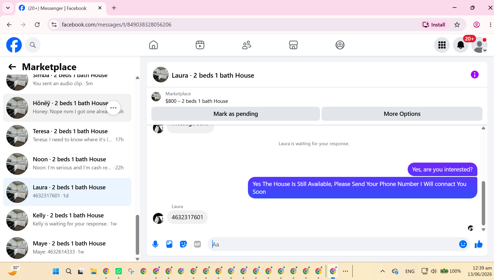Open options menu for Hönëÿ conversation

(x=113, y=108)
